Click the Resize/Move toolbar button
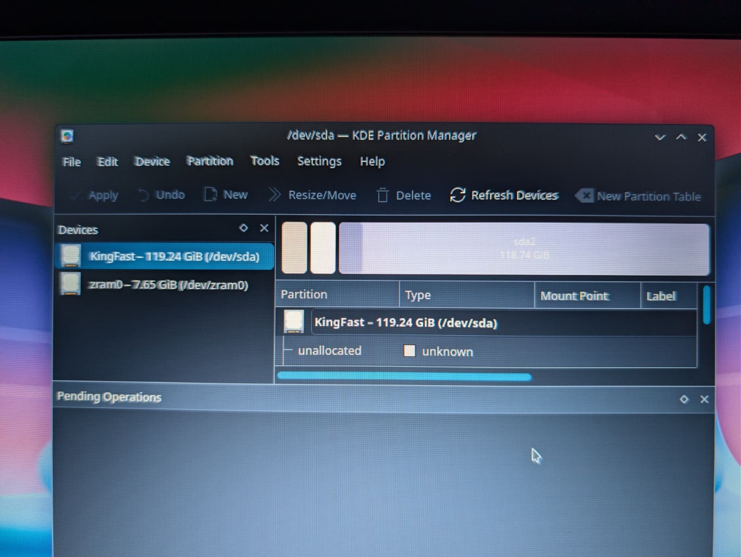The image size is (741, 557). pyautogui.click(x=313, y=195)
